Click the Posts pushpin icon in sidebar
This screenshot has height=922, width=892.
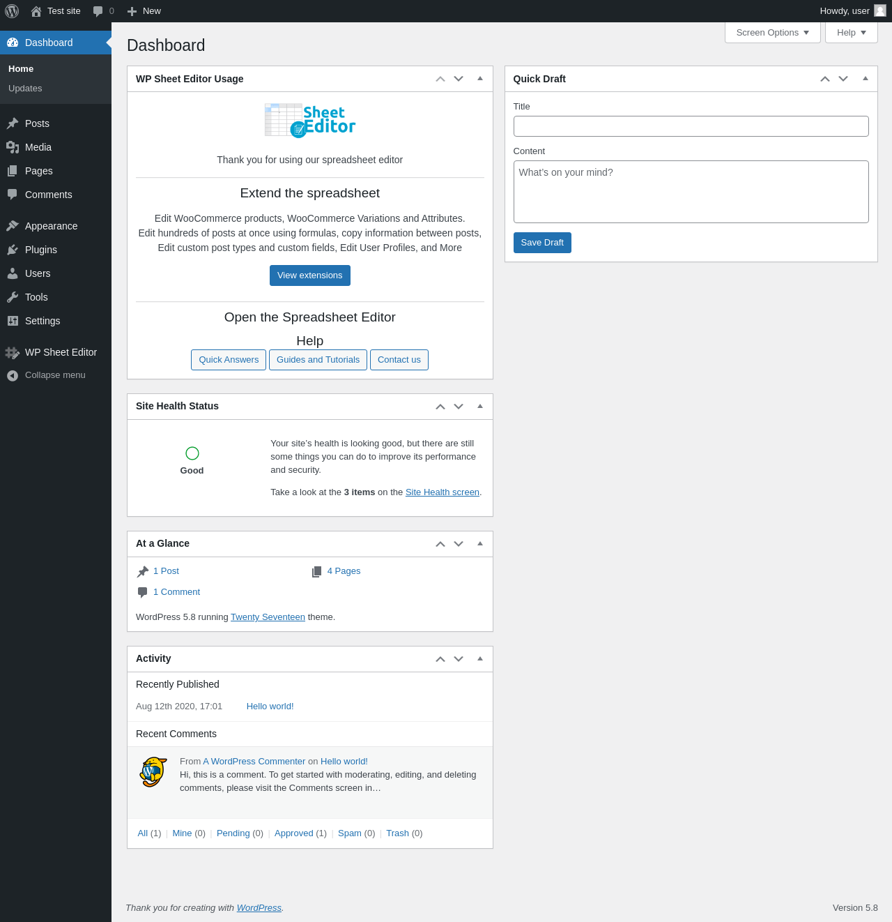point(13,123)
